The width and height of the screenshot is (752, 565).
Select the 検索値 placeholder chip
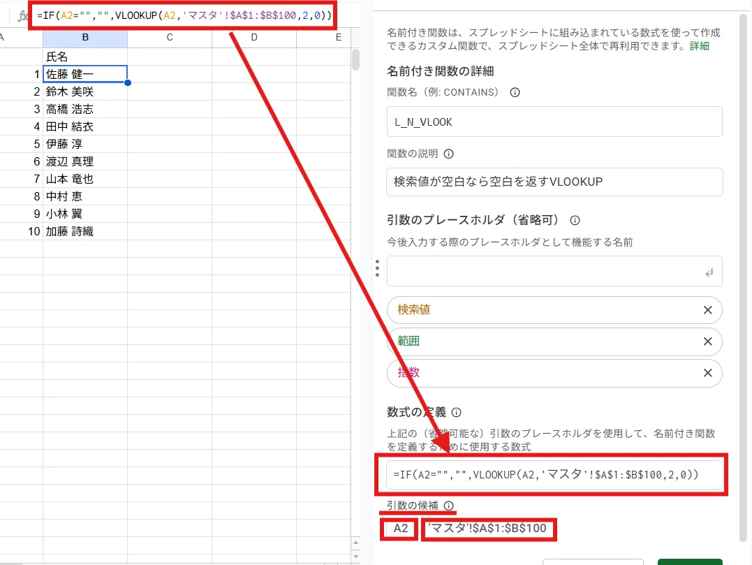(554, 310)
